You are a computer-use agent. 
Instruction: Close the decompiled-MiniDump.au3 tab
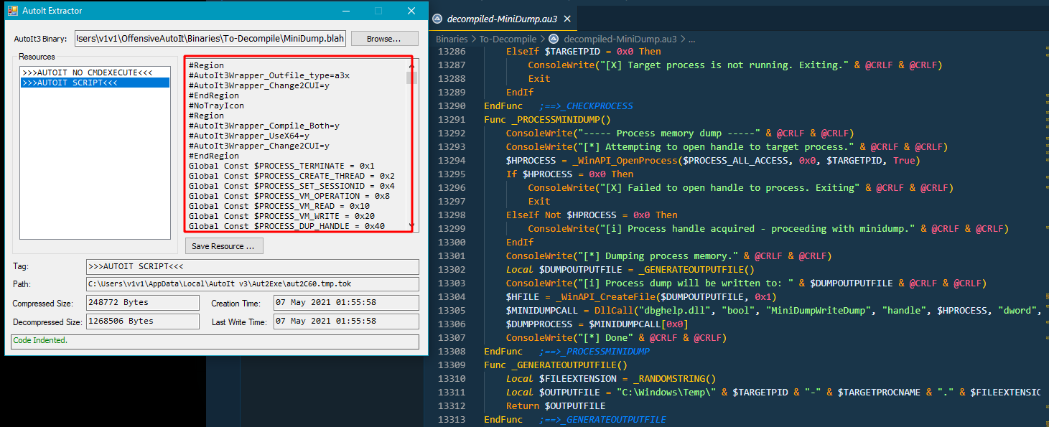tap(567, 19)
